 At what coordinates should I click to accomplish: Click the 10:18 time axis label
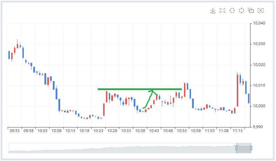click(x=84, y=131)
